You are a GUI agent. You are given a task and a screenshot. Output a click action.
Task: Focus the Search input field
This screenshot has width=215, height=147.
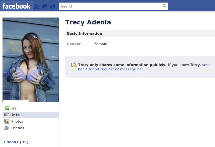(x=110, y=6)
